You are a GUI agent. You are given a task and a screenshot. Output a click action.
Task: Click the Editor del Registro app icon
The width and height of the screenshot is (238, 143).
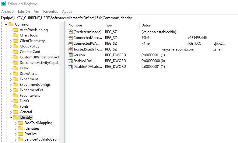[4, 4]
